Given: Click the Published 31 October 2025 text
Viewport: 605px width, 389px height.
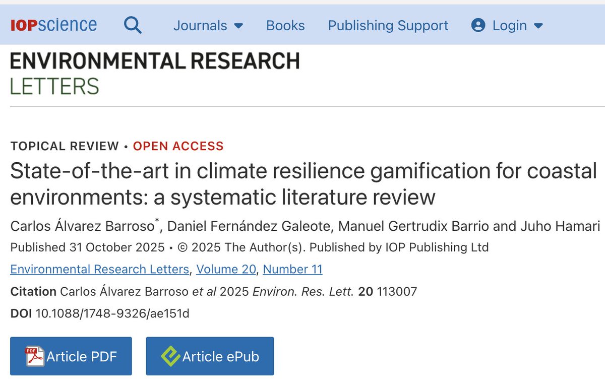Looking at the screenshot, I should coord(87,247).
